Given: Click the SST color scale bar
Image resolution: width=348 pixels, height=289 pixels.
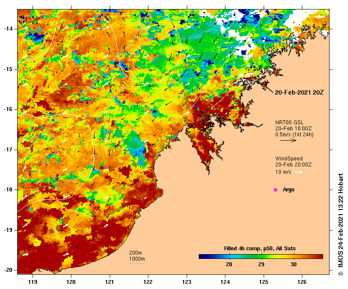Looking at the screenshot, I should pos(261,257).
